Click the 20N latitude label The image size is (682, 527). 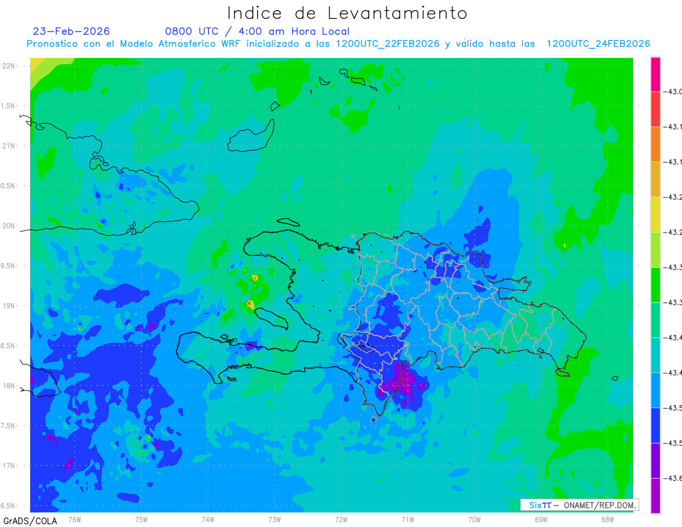coord(10,226)
